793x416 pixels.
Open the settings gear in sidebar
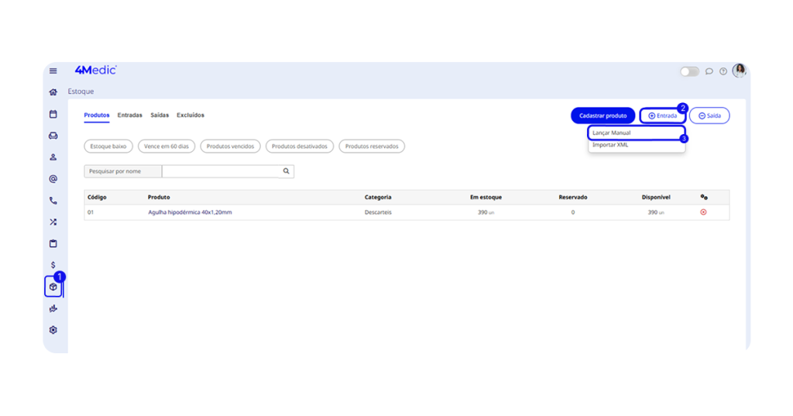(53, 330)
